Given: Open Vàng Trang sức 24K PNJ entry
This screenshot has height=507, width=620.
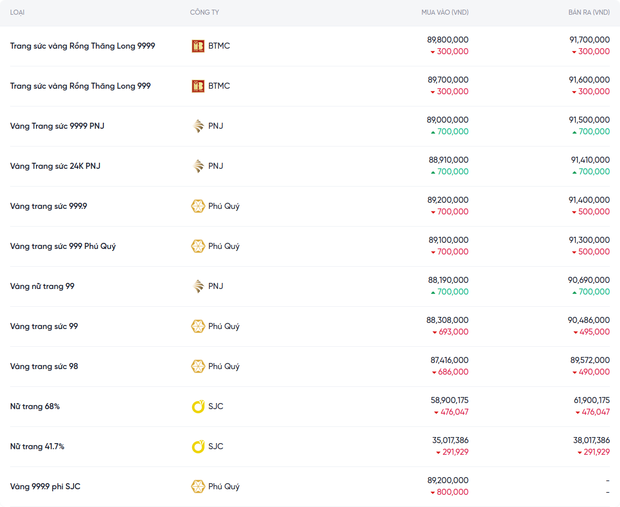Looking at the screenshot, I should 55,166.
